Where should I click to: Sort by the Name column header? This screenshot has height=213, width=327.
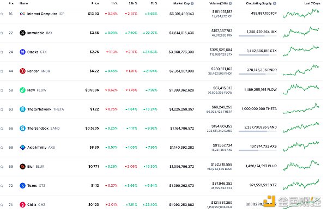(x=23, y=3)
